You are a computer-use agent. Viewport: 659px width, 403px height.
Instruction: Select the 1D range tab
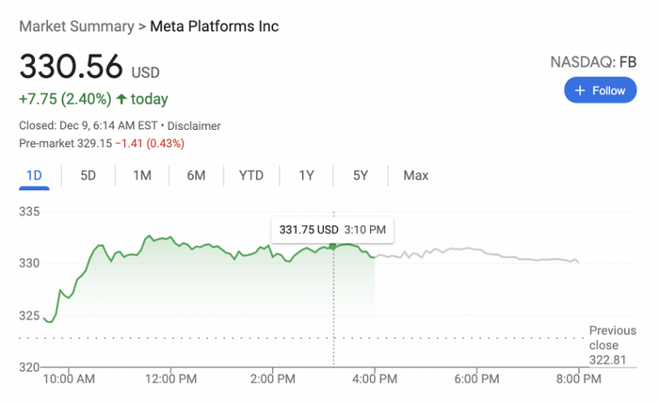coord(34,175)
